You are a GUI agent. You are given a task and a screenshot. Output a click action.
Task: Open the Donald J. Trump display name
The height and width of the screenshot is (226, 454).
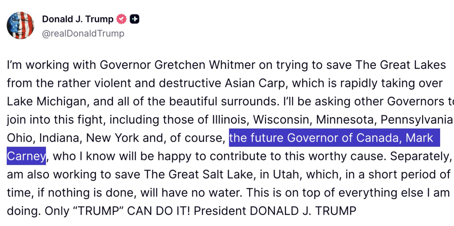click(78, 19)
